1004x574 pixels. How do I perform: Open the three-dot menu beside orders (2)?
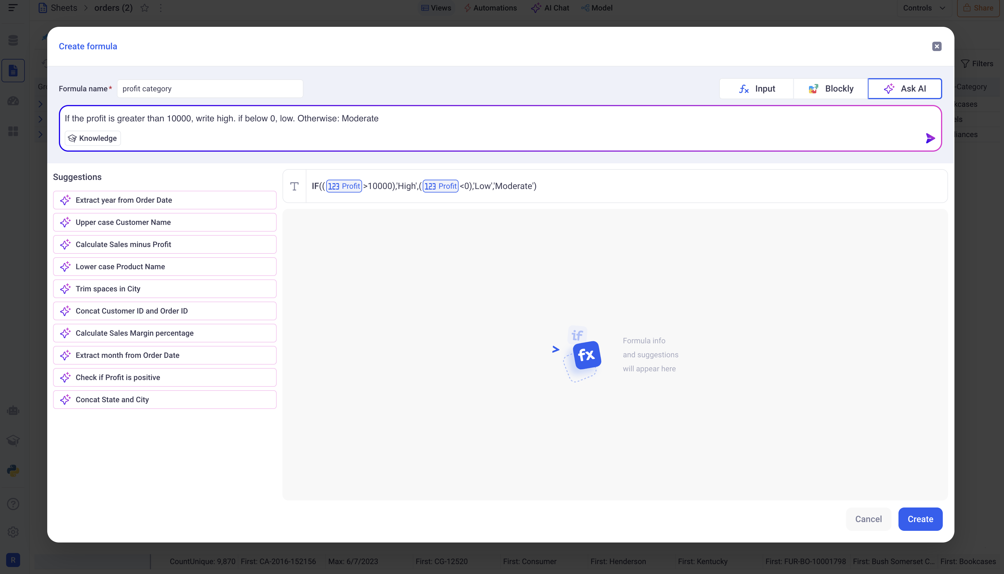[161, 8]
